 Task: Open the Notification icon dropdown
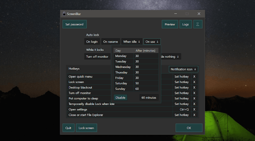click(183, 69)
